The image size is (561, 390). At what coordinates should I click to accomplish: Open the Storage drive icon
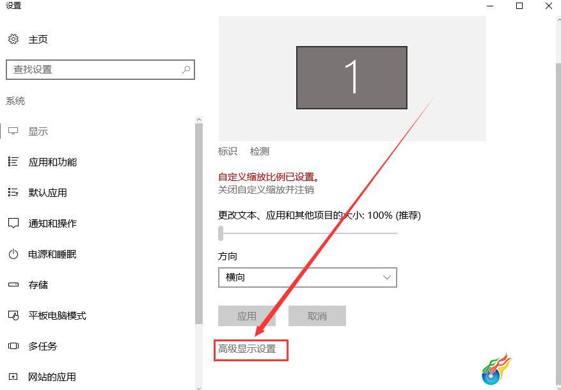pos(13,285)
